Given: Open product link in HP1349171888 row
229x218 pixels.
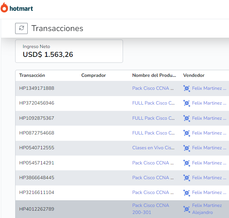Looking at the screenshot, I should [x=153, y=88].
